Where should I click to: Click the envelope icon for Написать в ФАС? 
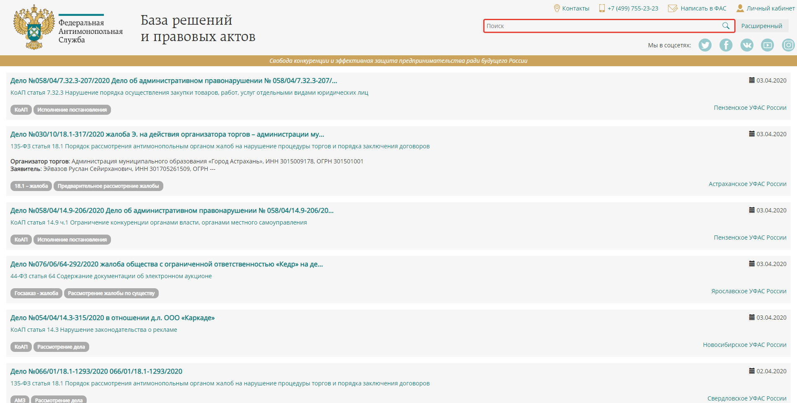pyautogui.click(x=673, y=8)
